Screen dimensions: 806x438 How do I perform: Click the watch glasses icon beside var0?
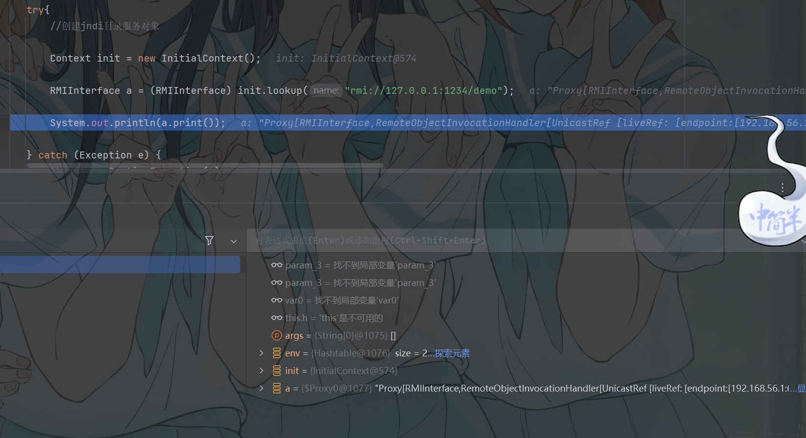(x=277, y=300)
